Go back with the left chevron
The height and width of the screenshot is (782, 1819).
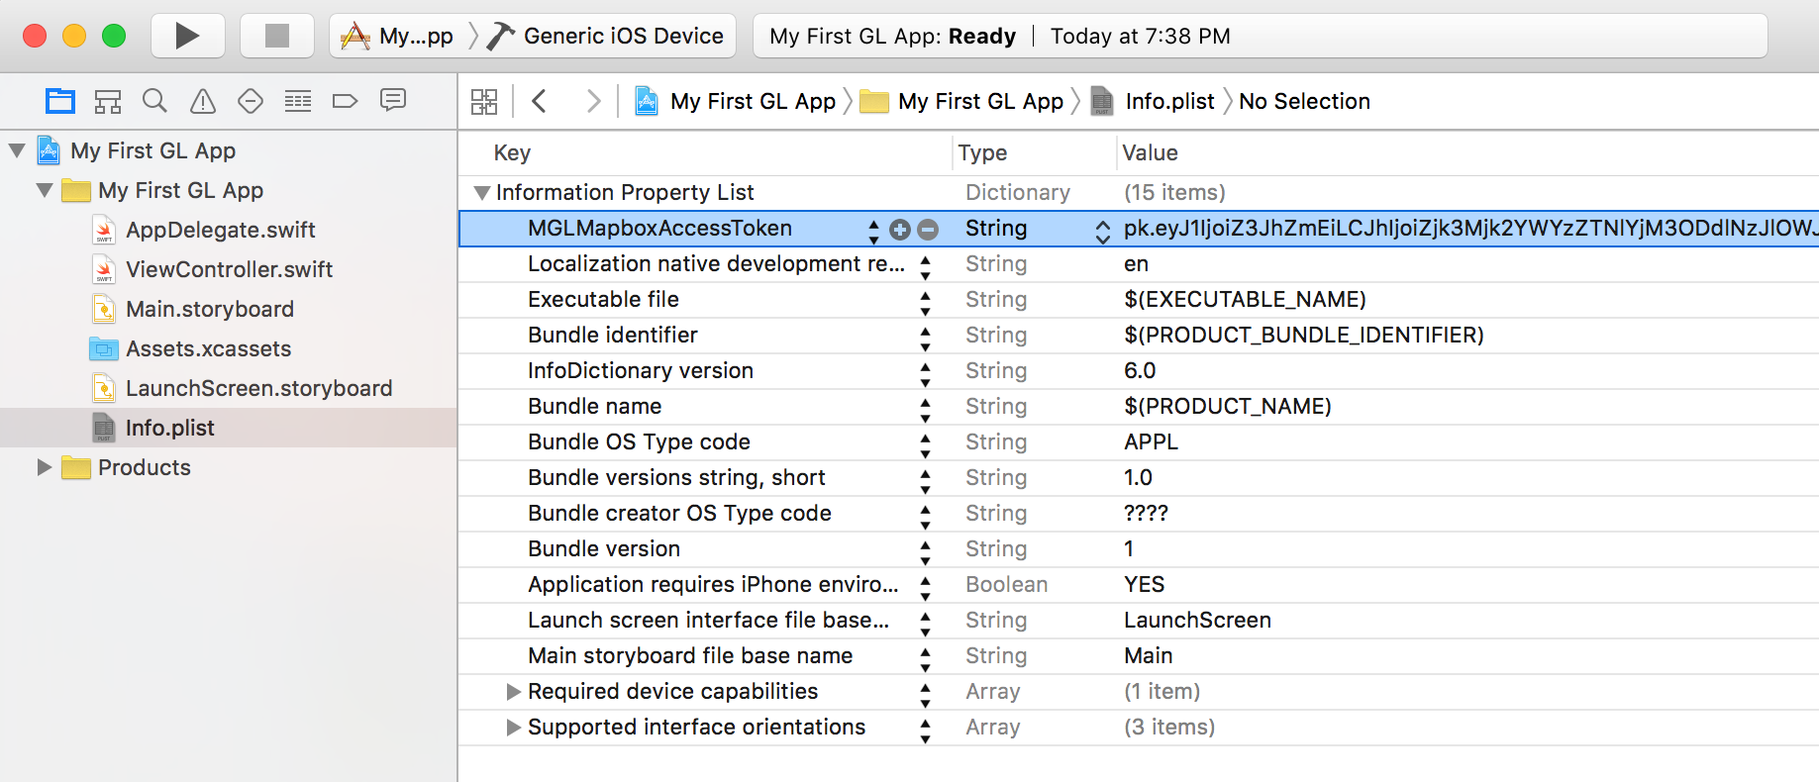[540, 101]
